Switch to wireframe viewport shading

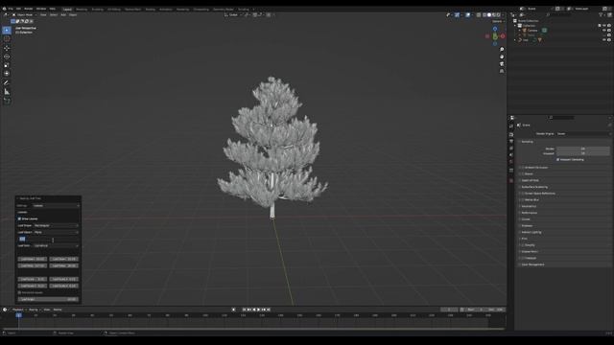(484, 15)
